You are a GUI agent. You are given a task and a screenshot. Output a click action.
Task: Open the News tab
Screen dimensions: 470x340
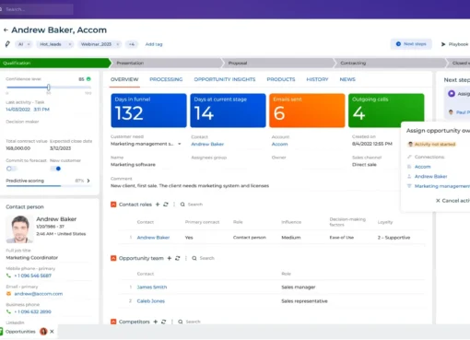click(x=347, y=79)
